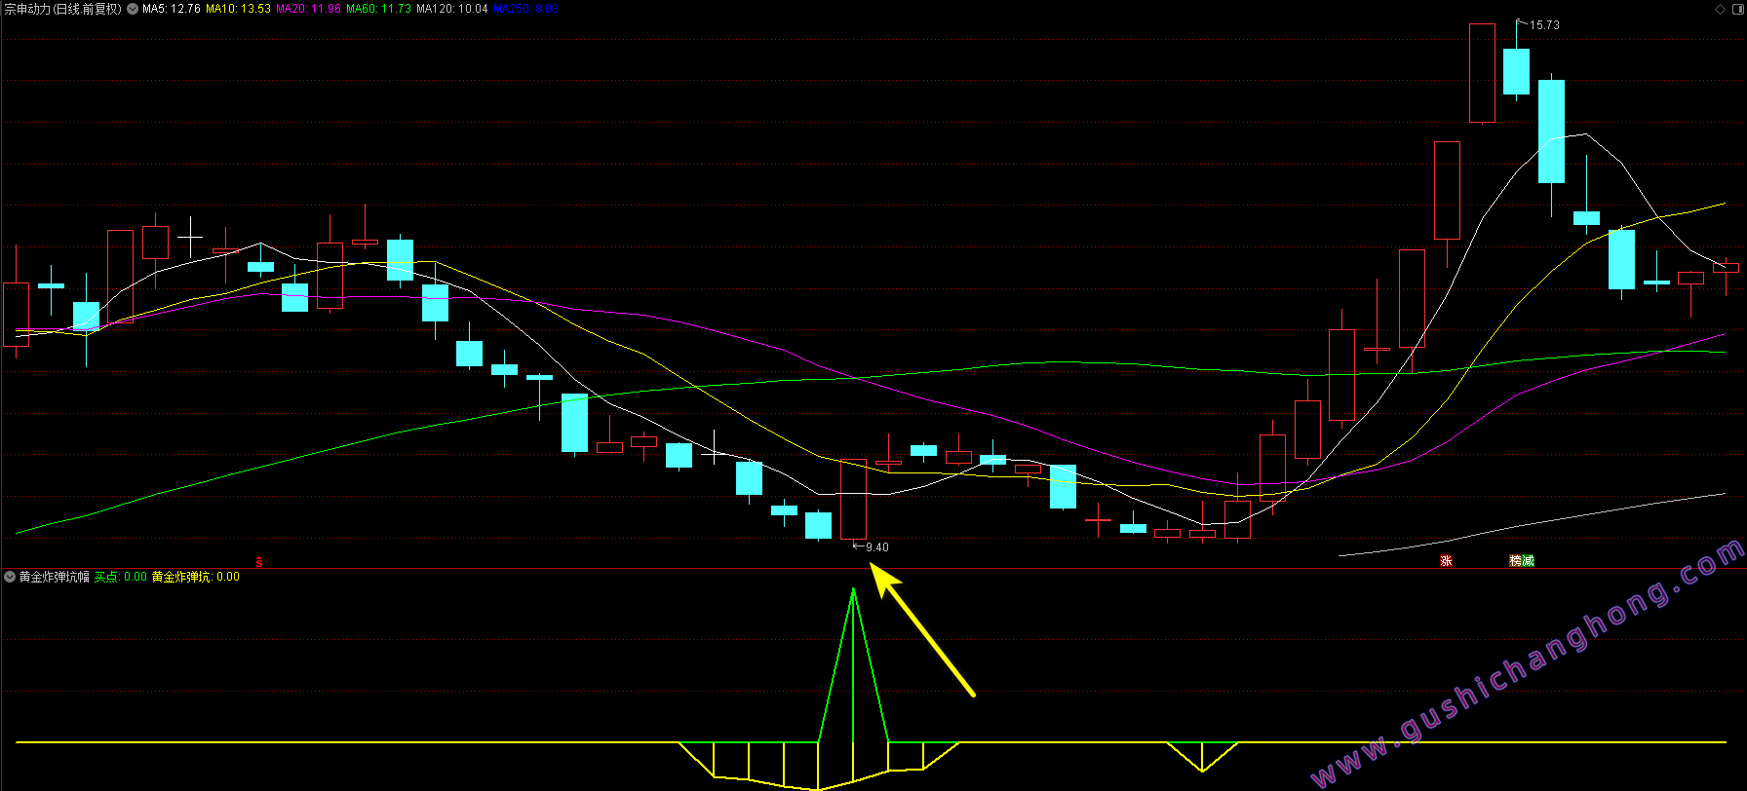
Task: Click the green buy-signal spike in the indicator
Action: [853, 667]
